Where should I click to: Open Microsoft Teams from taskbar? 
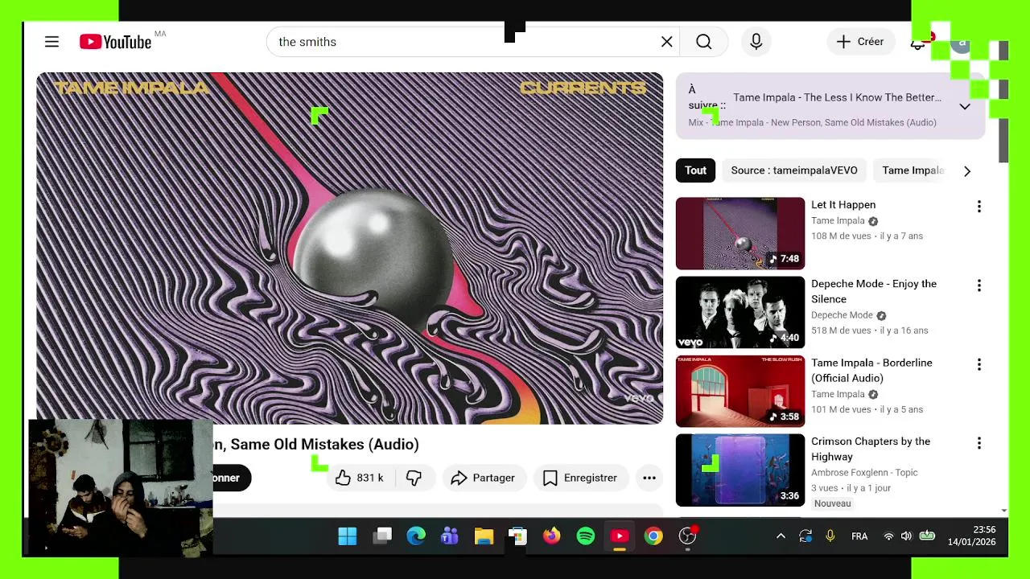(450, 536)
